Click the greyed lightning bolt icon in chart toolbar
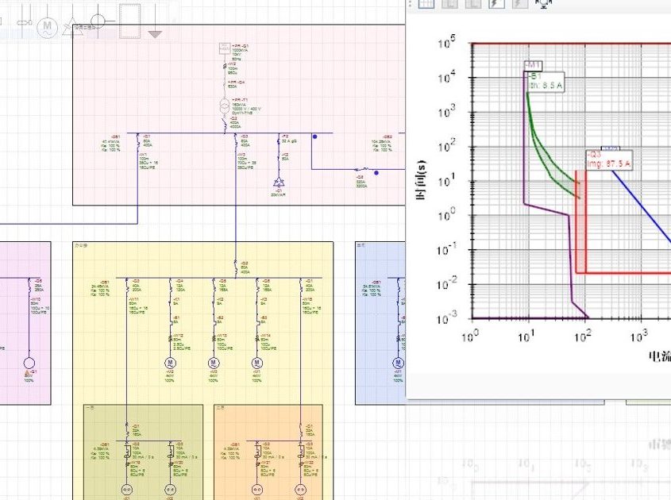 pos(519,3)
